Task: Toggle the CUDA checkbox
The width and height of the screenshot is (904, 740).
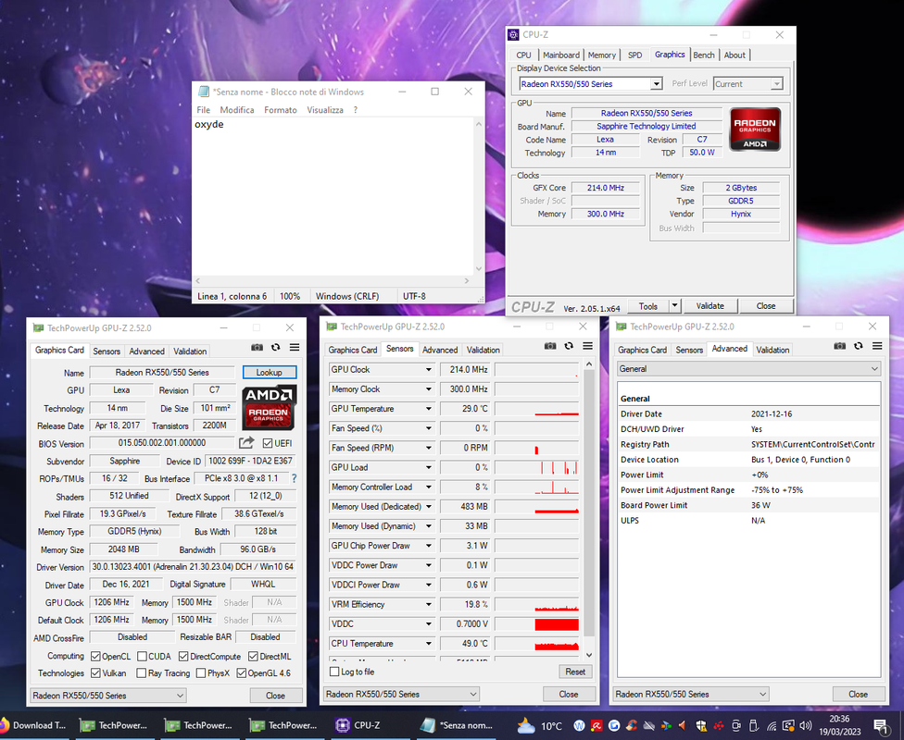Action: tap(141, 657)
